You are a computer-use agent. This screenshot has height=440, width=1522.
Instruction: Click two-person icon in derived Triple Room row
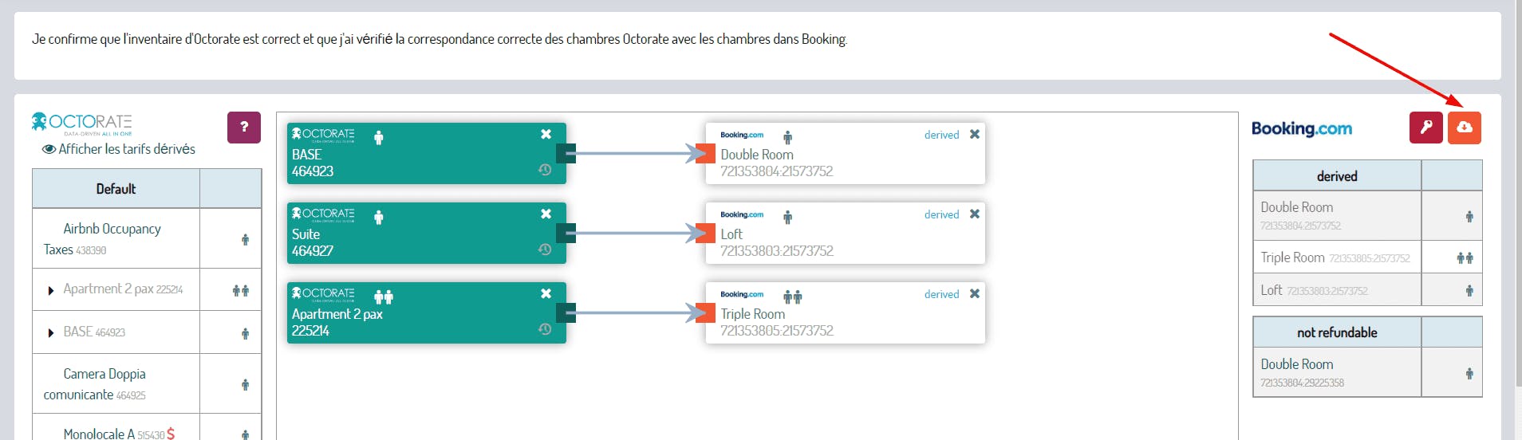click(x=1465, y=257)
